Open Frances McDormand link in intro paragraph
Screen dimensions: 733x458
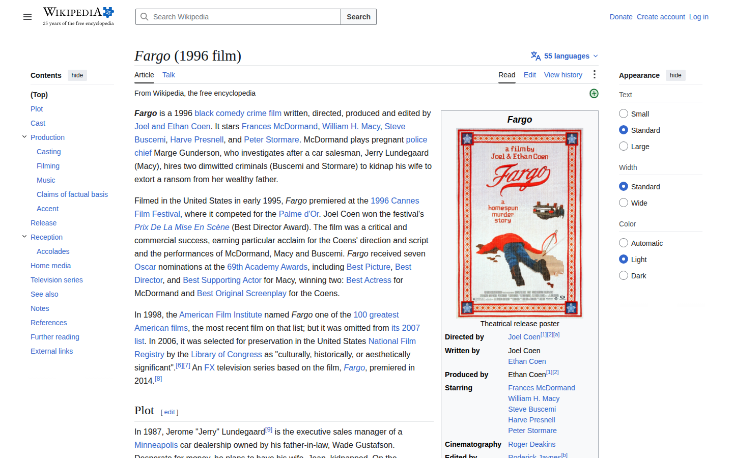(279, 126)
